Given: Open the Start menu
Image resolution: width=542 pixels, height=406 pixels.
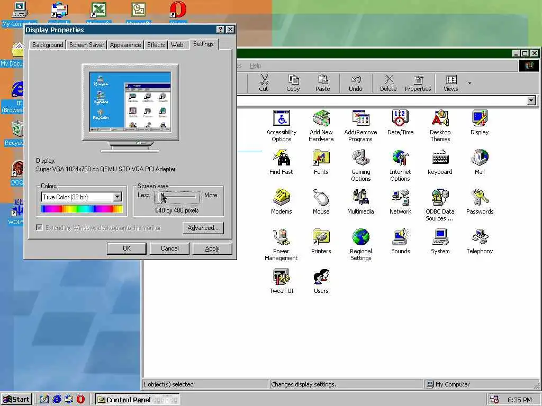Looking at the screenshot, I should click(16, 400).
